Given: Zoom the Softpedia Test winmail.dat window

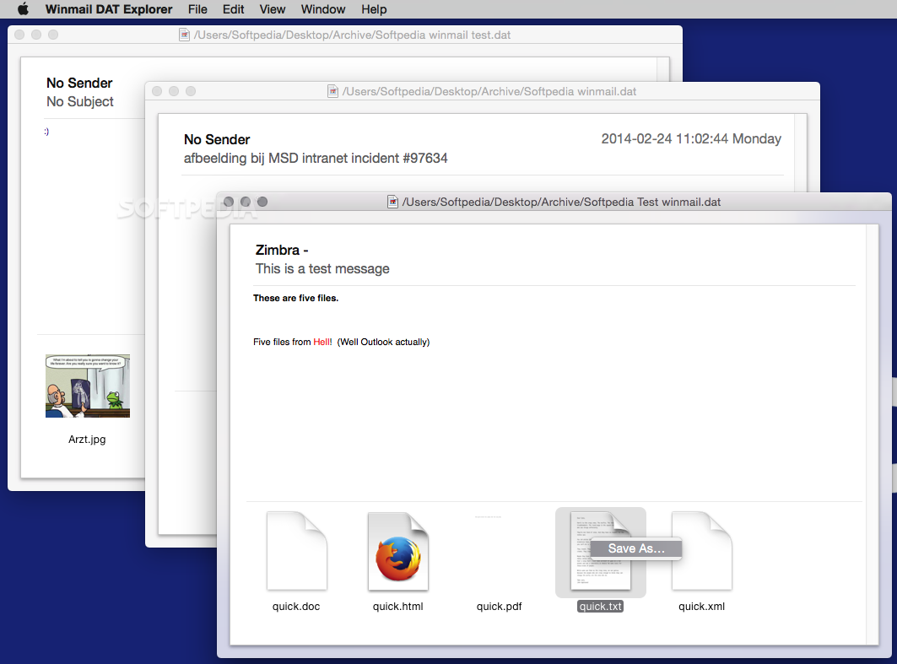Looking at the screenshot, I should click(x=262, y=202).
